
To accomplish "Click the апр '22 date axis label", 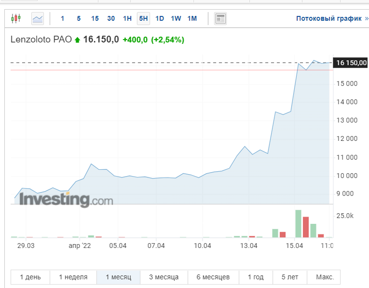I will pyautogui.click(x=79, y=246).
